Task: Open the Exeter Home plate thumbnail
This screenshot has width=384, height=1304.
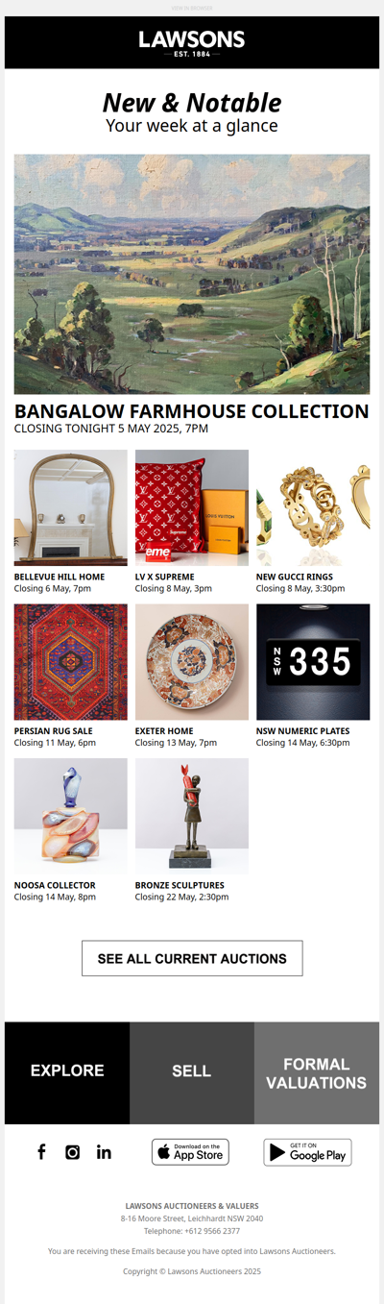Action: 192,662
